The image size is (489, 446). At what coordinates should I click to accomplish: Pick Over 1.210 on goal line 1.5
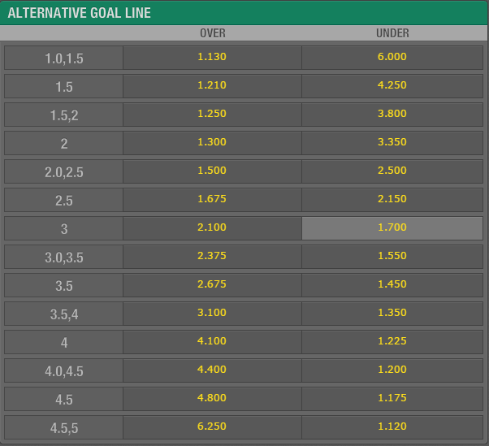(212, 86)
